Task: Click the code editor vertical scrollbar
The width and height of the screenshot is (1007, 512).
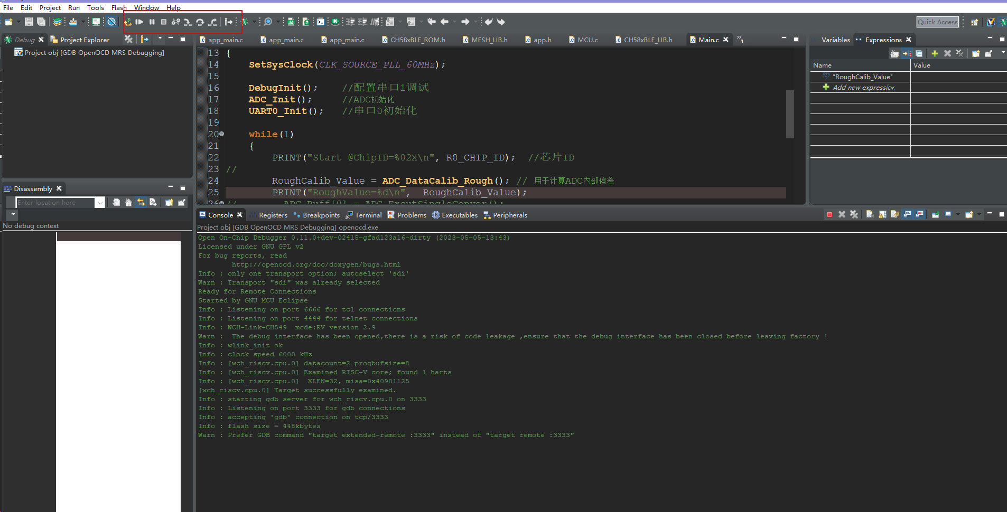Action: [x=790, y=114]
